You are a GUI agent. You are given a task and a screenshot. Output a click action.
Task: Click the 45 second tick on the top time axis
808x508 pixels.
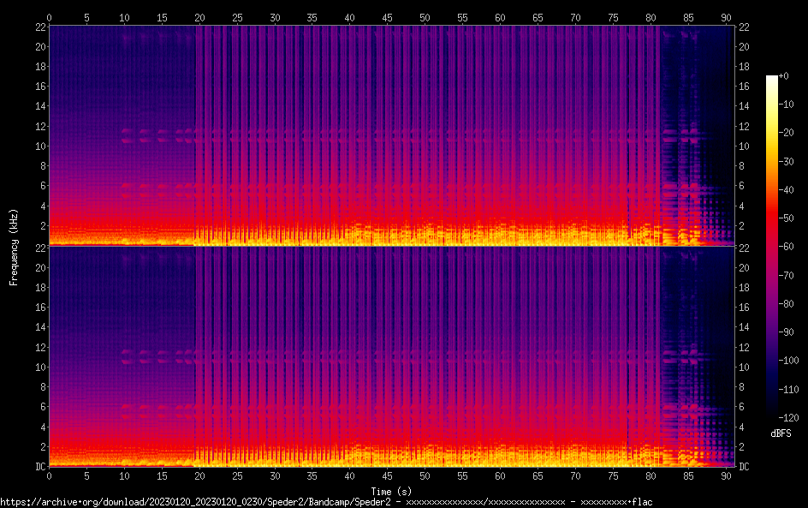(388, 17)
